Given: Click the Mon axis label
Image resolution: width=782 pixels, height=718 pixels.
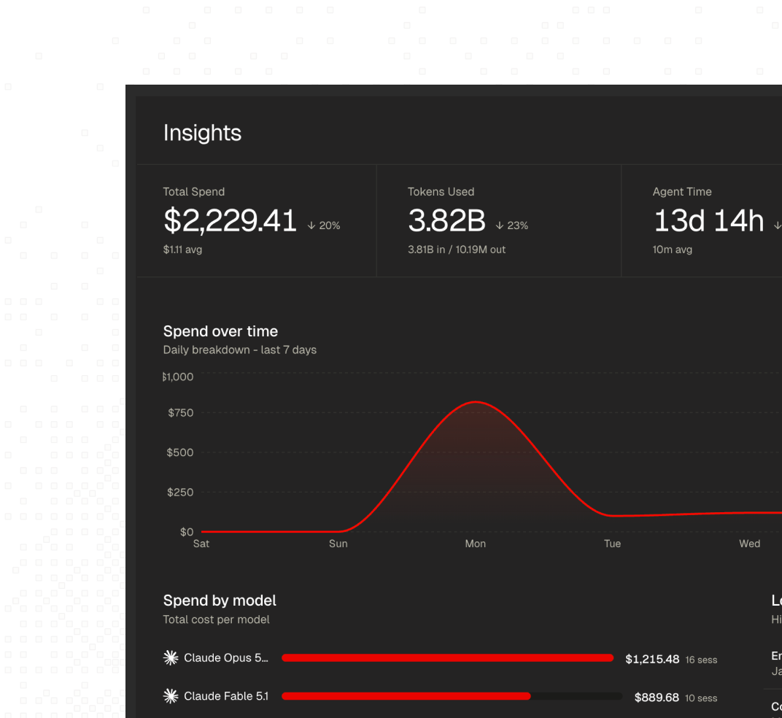Looking at the screenshot, I should [476, 544].
